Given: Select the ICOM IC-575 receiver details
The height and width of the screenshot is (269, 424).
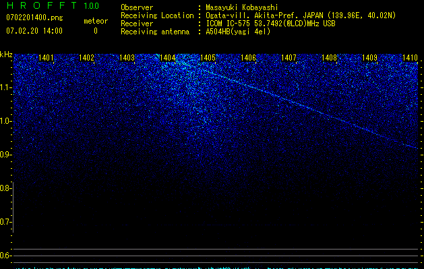Looking at the screenshot, I should coord(270,24).
